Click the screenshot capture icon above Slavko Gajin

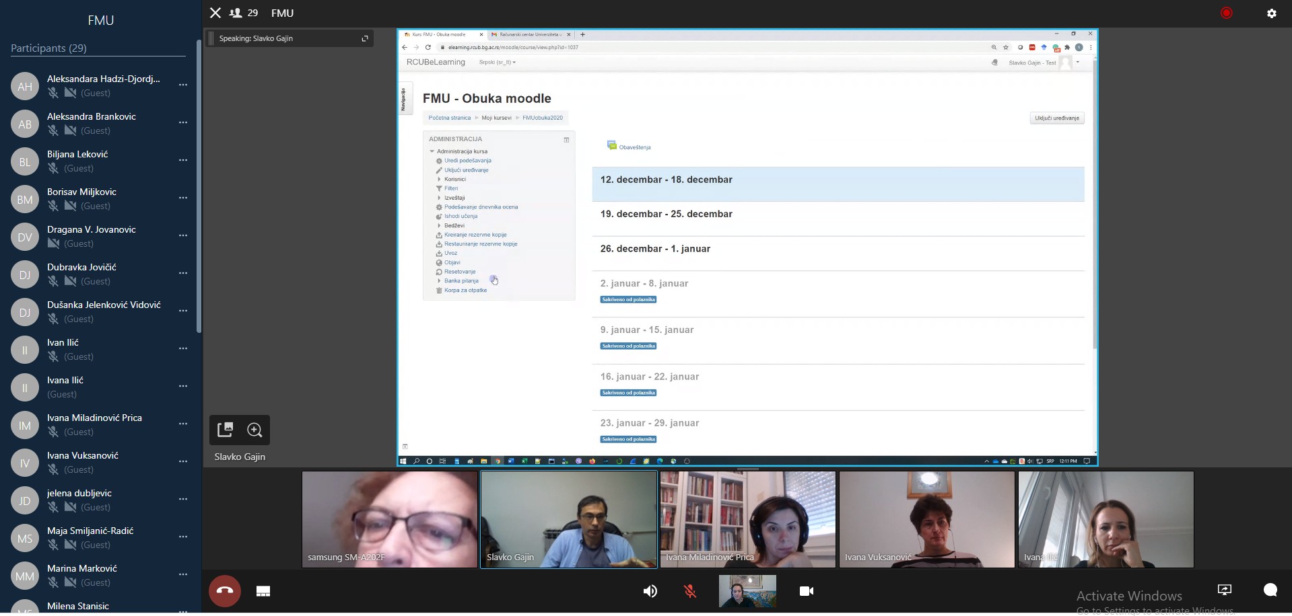[226, 430]
